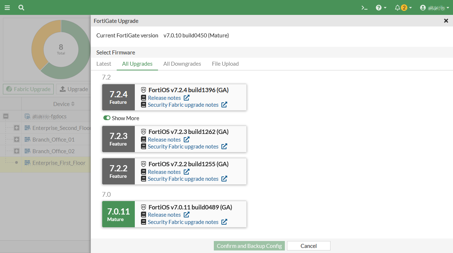Switch to the File Upload tab
This screenshot has height=253, width=453.
pyautogui.click(x=225, y=64)
